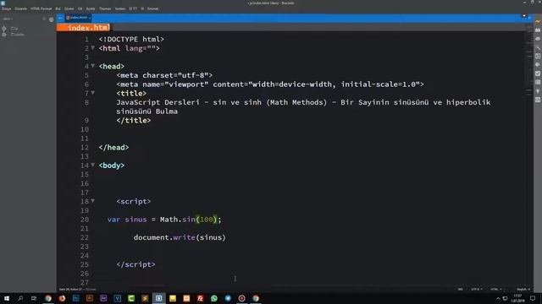Click the taskbar clock
The height and width of the screenshot is (304, 542).
point(517,298)
